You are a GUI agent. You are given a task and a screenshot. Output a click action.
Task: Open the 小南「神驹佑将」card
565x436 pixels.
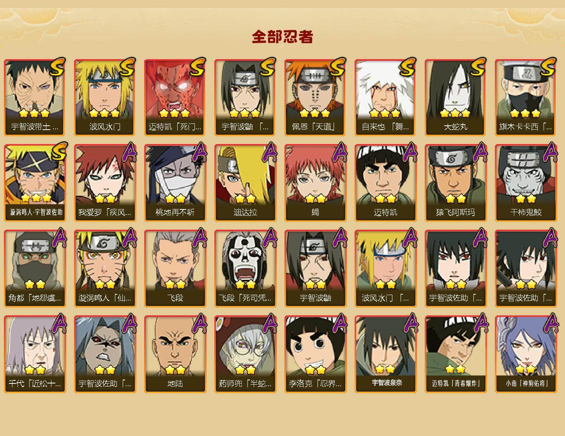(x=526, y=354)
